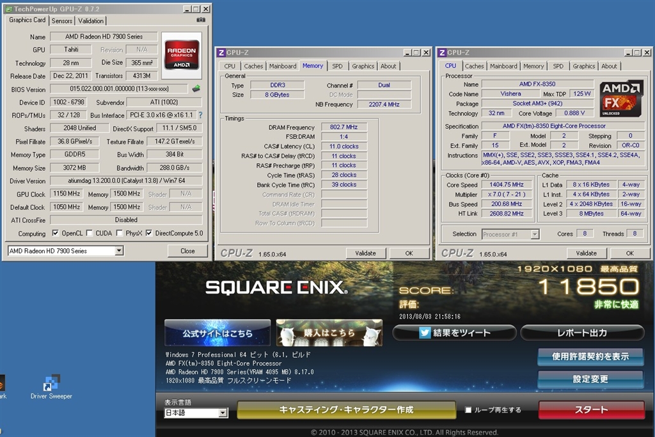The width and height of the screenshot is (655, 437).
Task: Click the CPU-Z CPU window title icon
Action: point(442,52)
